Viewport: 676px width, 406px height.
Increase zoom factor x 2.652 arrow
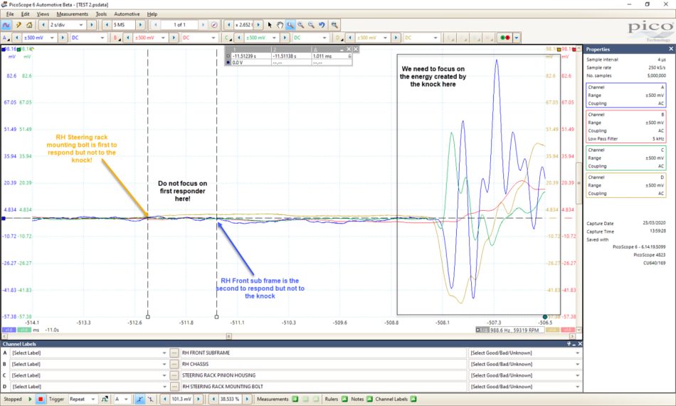pos(258,25)
